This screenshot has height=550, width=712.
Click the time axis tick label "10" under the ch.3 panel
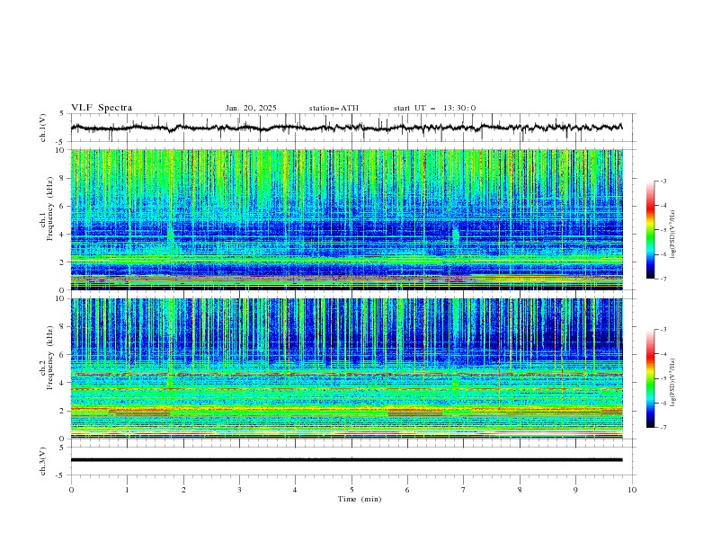pos(632,490)
